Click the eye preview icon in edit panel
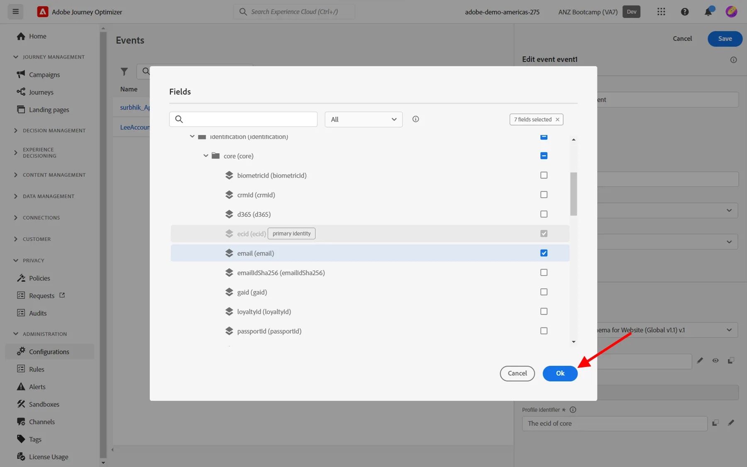The width and height of the screenshot is (747, 467). (x=715, y=361)
